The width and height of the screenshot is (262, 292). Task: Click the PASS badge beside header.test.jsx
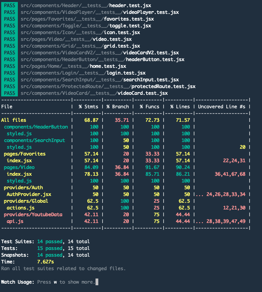(x=10, y=6)
